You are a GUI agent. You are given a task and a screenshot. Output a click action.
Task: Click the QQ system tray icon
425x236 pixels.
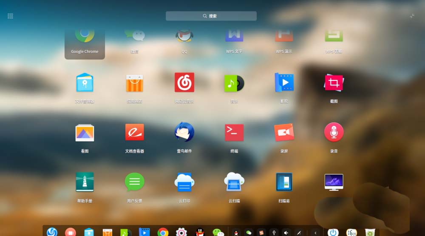click(x=236, y=233)
